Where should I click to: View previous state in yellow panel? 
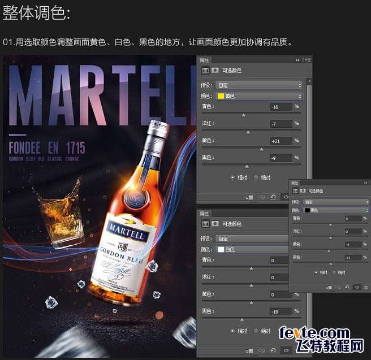261,197
